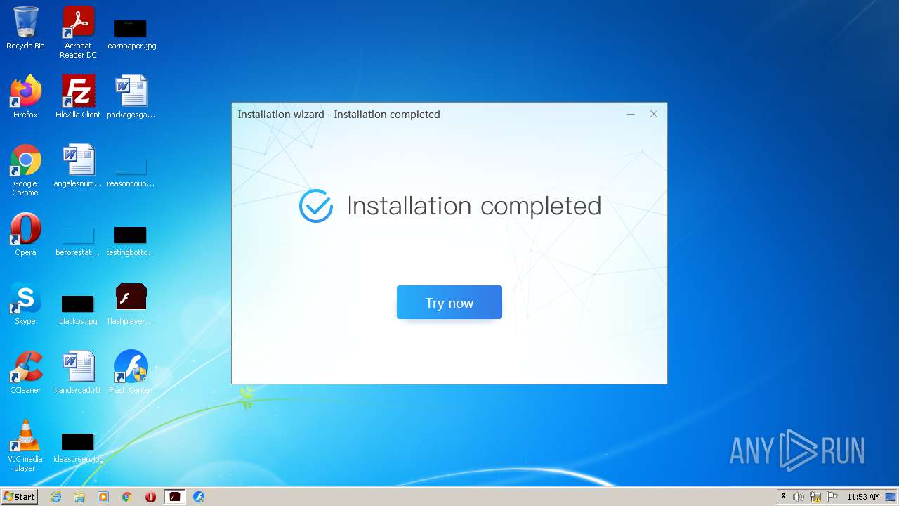Select the flashplayer... desktop icon
Screen dimensions: 899x506
coord(131,304)
